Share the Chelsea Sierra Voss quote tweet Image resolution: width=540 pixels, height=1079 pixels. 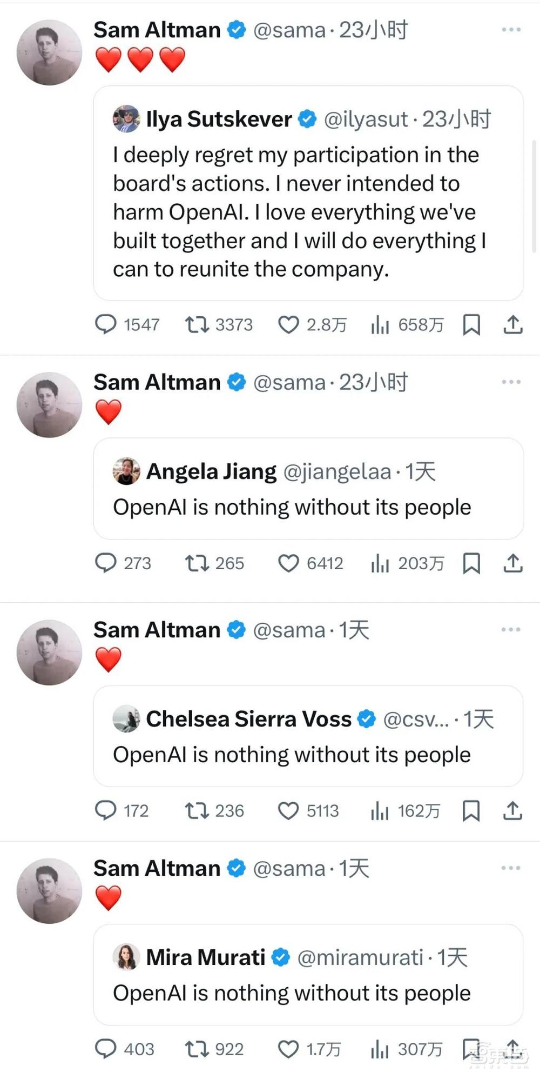[x=512, y=810]
